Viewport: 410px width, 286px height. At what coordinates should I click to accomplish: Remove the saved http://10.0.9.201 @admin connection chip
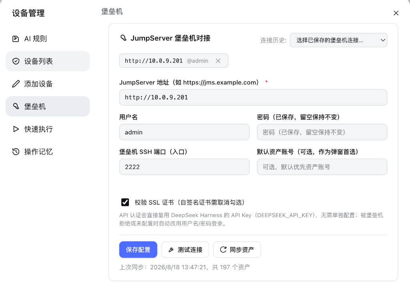(218, 61)
